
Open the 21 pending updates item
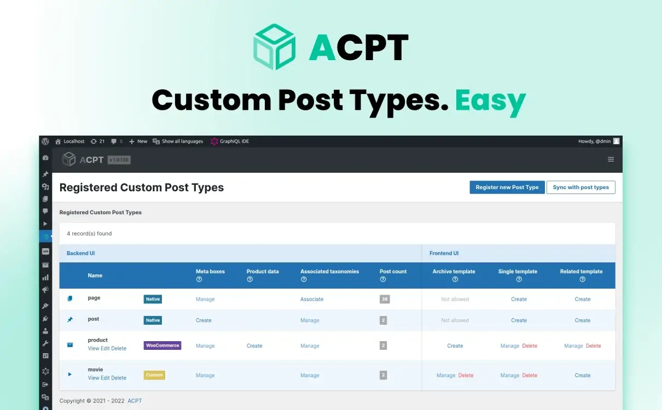tap(98, 141)
